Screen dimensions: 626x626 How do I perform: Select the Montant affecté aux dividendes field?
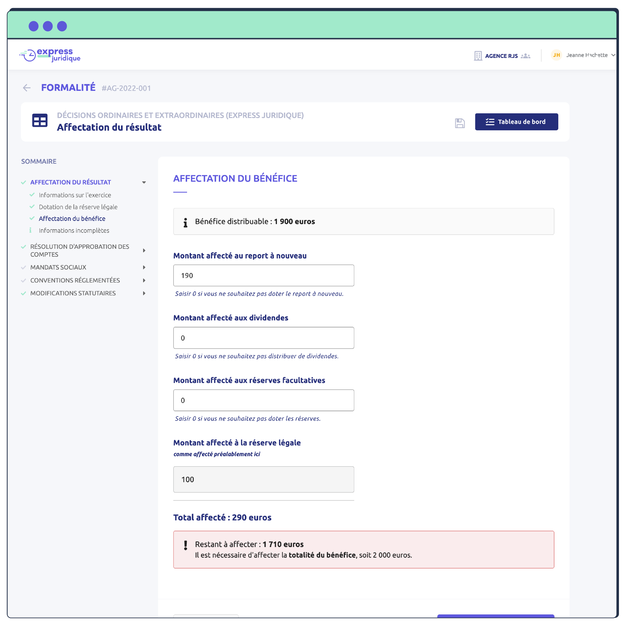pos(263,337)
